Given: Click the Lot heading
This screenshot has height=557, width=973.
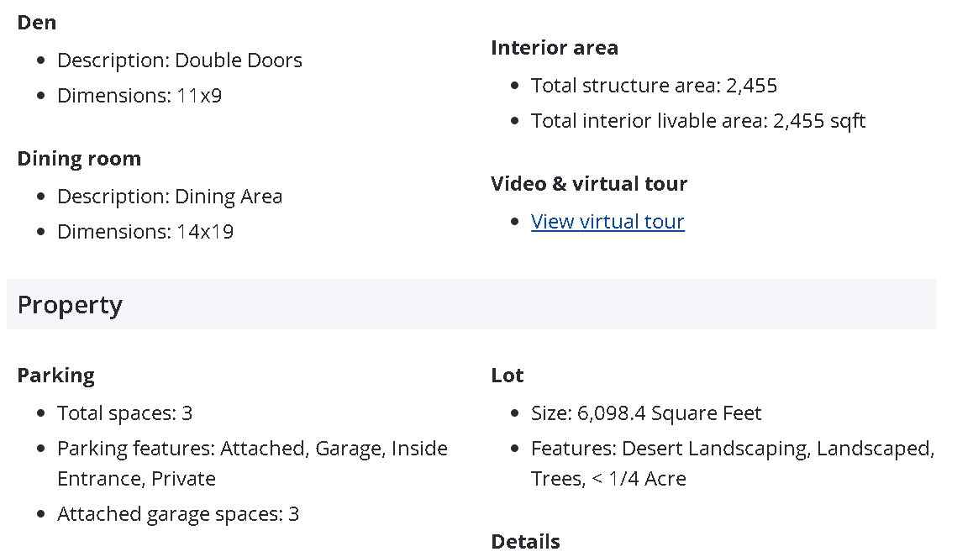Looking at the screenshot, I should pyautogui.click(x=508, y=376).
